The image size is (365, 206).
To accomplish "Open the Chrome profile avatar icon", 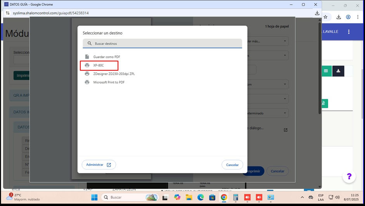I will (348, 17).
